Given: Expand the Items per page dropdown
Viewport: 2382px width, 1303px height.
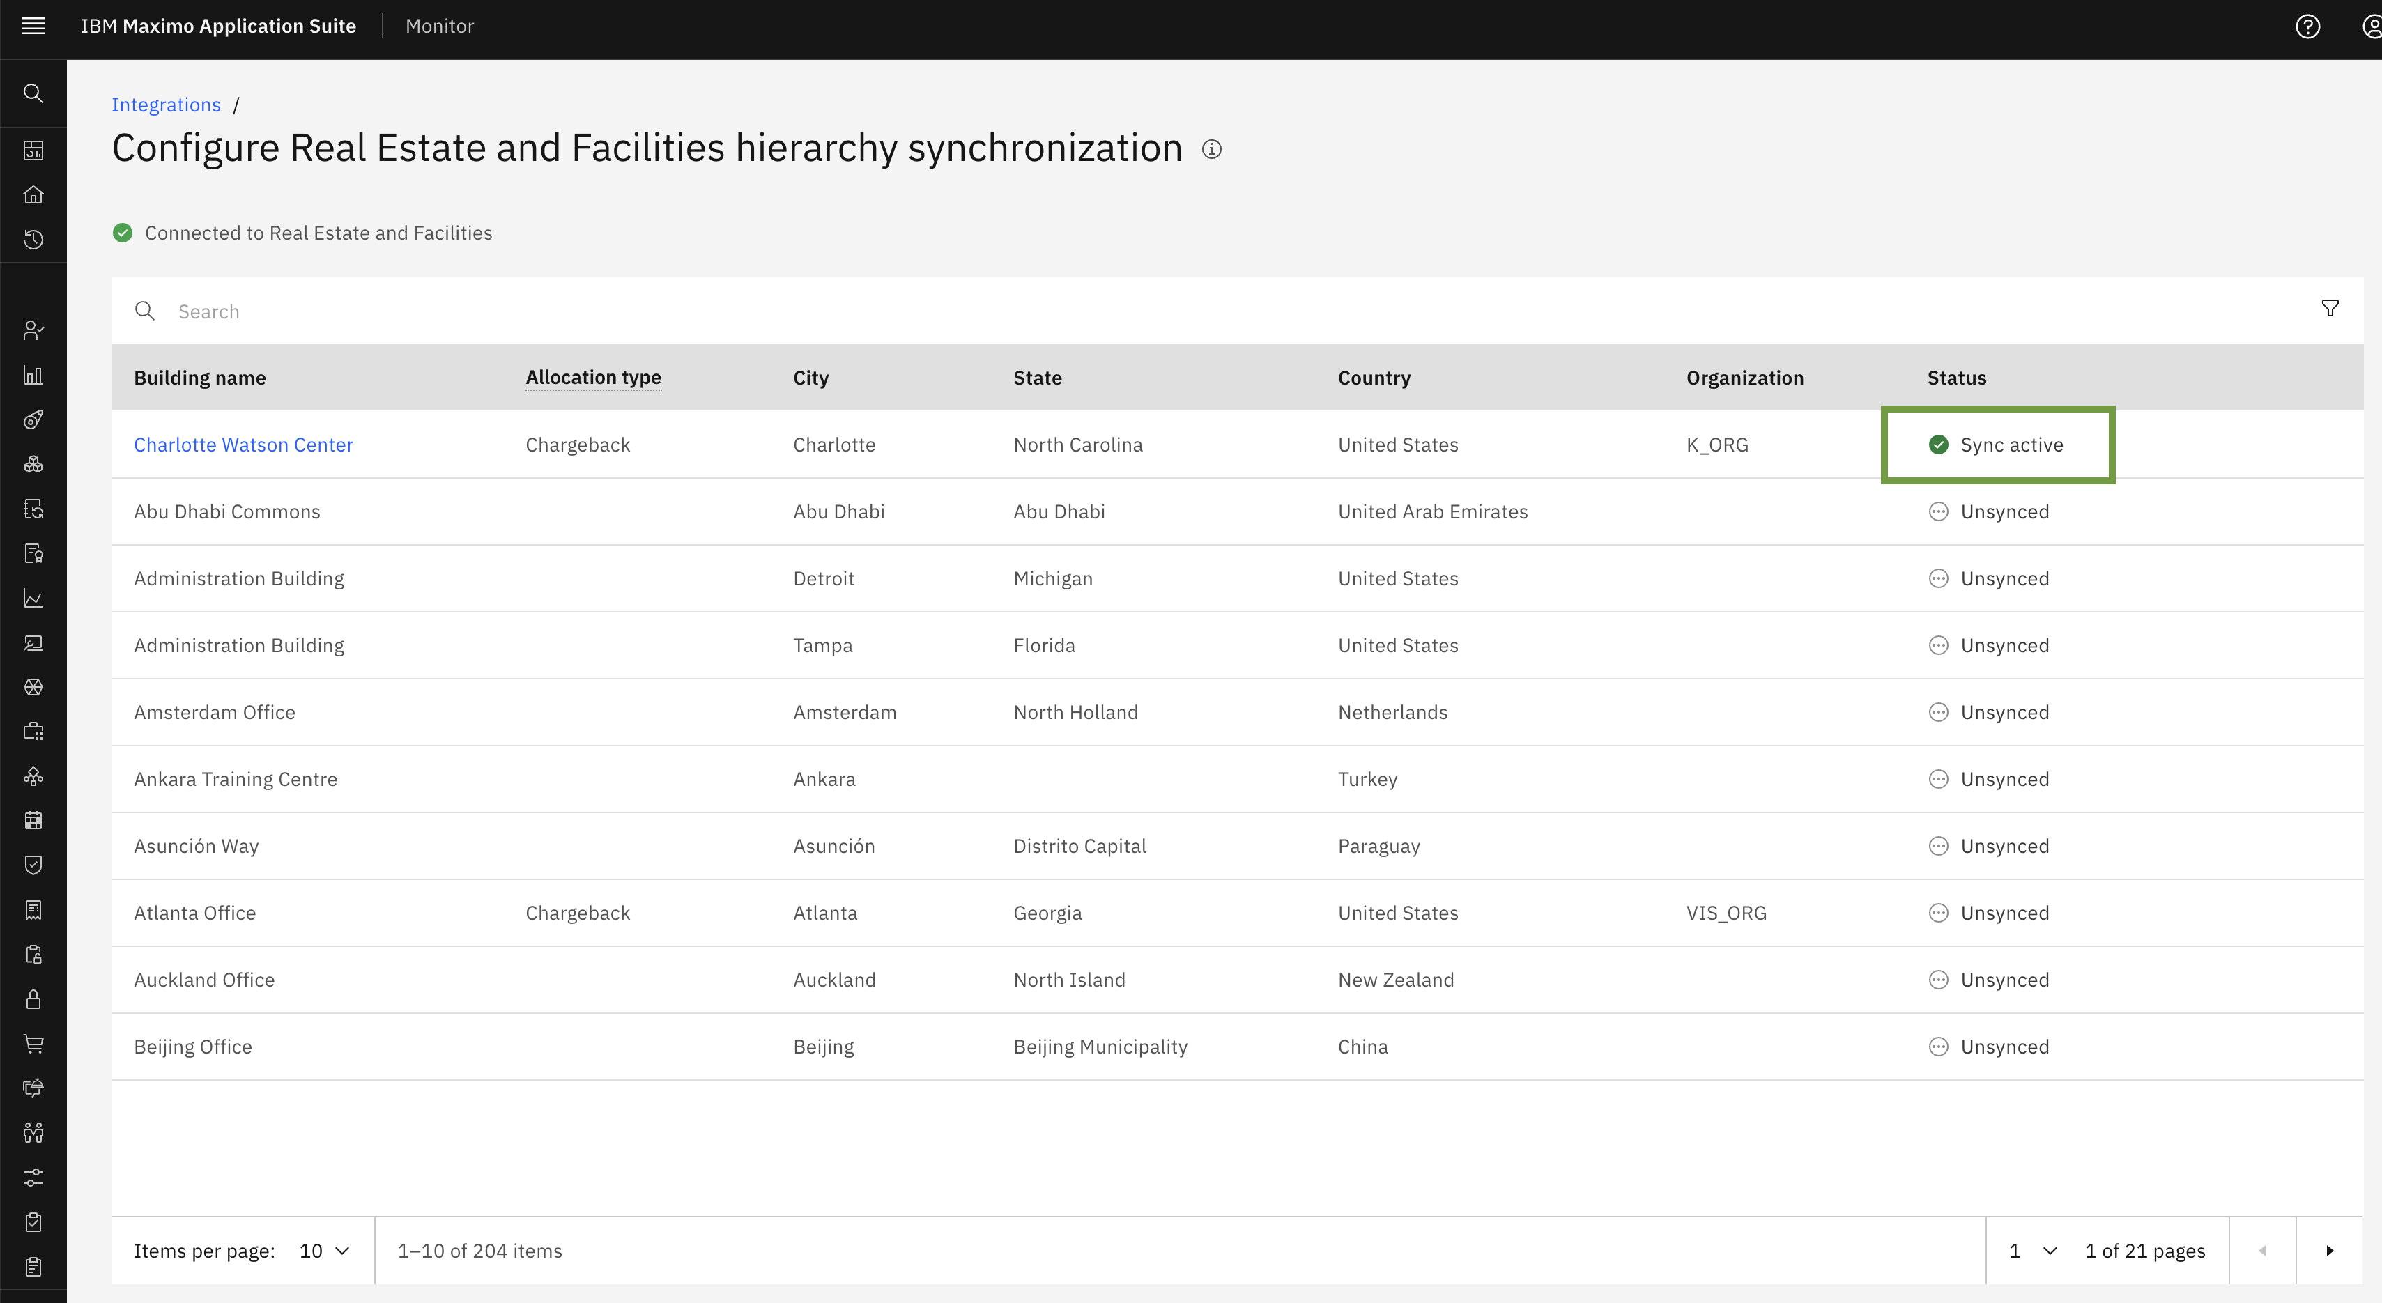Looking at the screenshot, I should point(325,1250).
